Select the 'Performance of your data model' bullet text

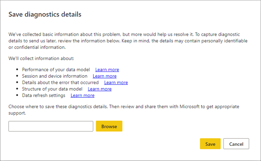click(56, 70)
